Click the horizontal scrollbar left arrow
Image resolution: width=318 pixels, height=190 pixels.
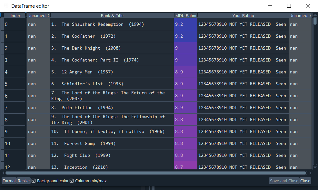(3, 173)
